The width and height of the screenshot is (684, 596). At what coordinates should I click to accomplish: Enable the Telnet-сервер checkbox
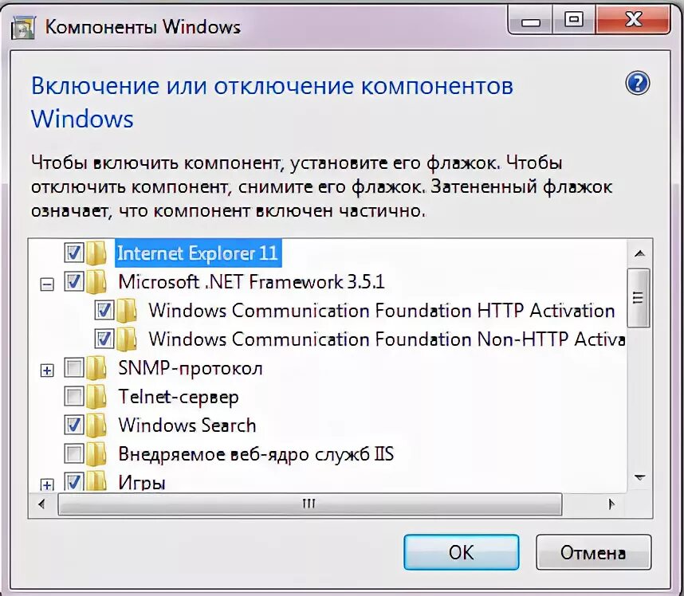[x=73, y=397]
